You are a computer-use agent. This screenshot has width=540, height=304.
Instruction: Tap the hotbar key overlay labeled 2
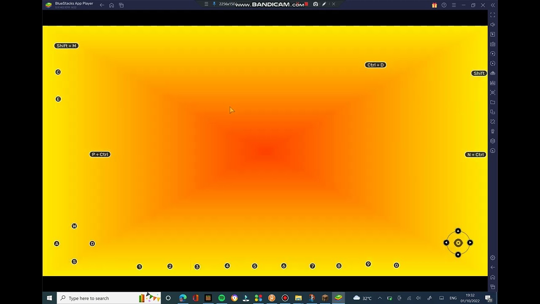[x=170, y=266]
